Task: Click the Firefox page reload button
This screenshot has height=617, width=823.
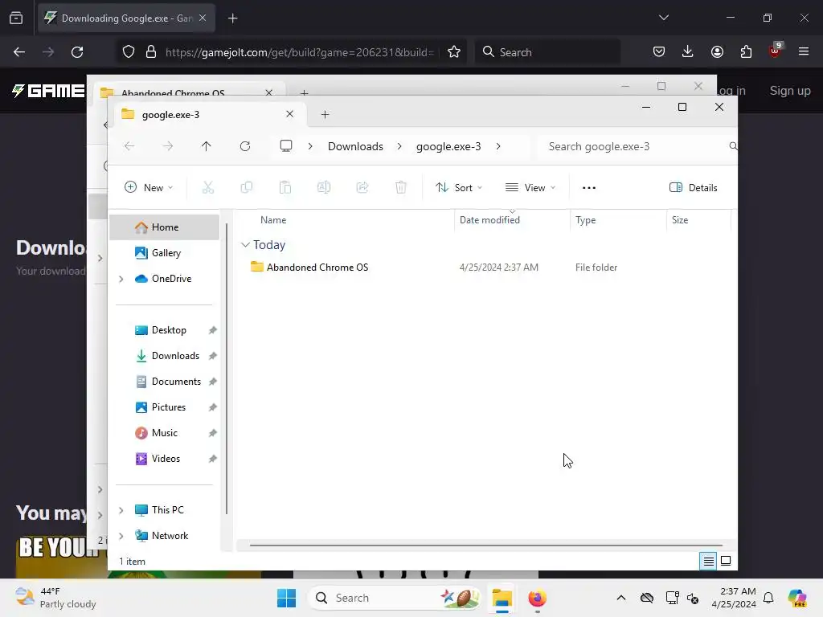Action: (77, 52)
